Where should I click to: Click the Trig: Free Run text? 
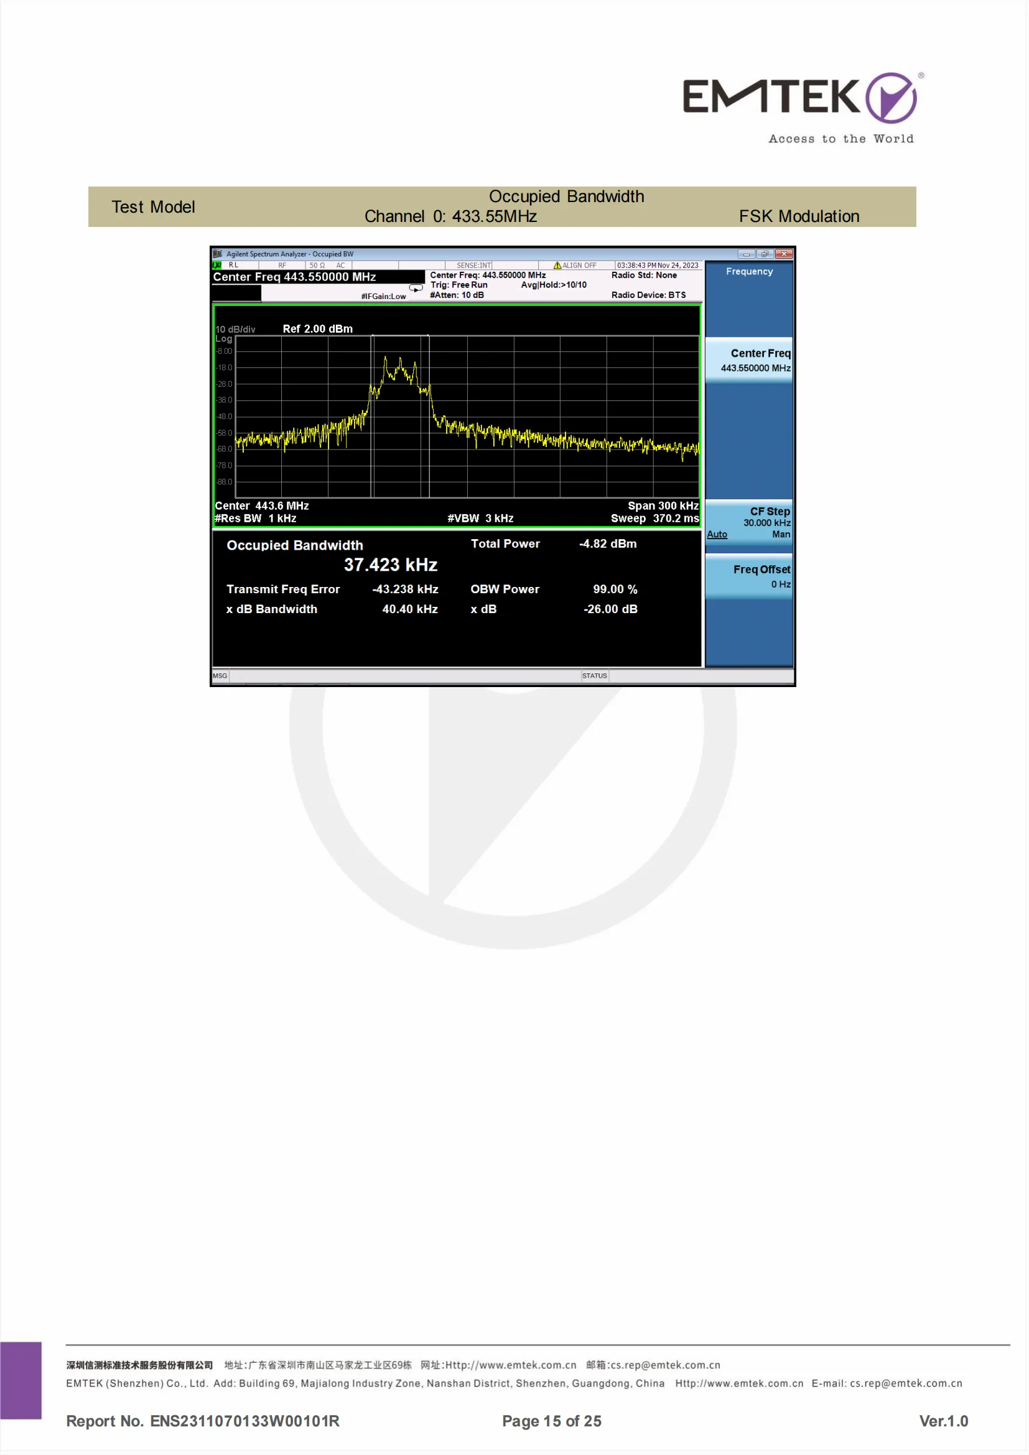tap(459, 285)
